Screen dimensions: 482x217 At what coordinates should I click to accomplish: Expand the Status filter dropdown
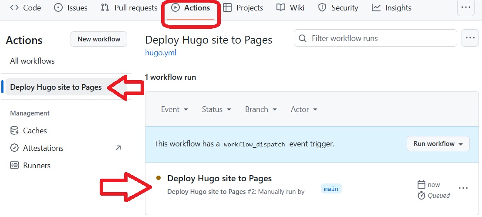tap(216, 109)
